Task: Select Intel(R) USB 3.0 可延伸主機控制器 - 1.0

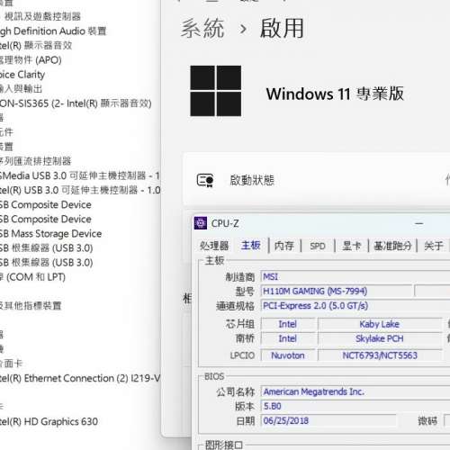Action: (x=80, y=190)
